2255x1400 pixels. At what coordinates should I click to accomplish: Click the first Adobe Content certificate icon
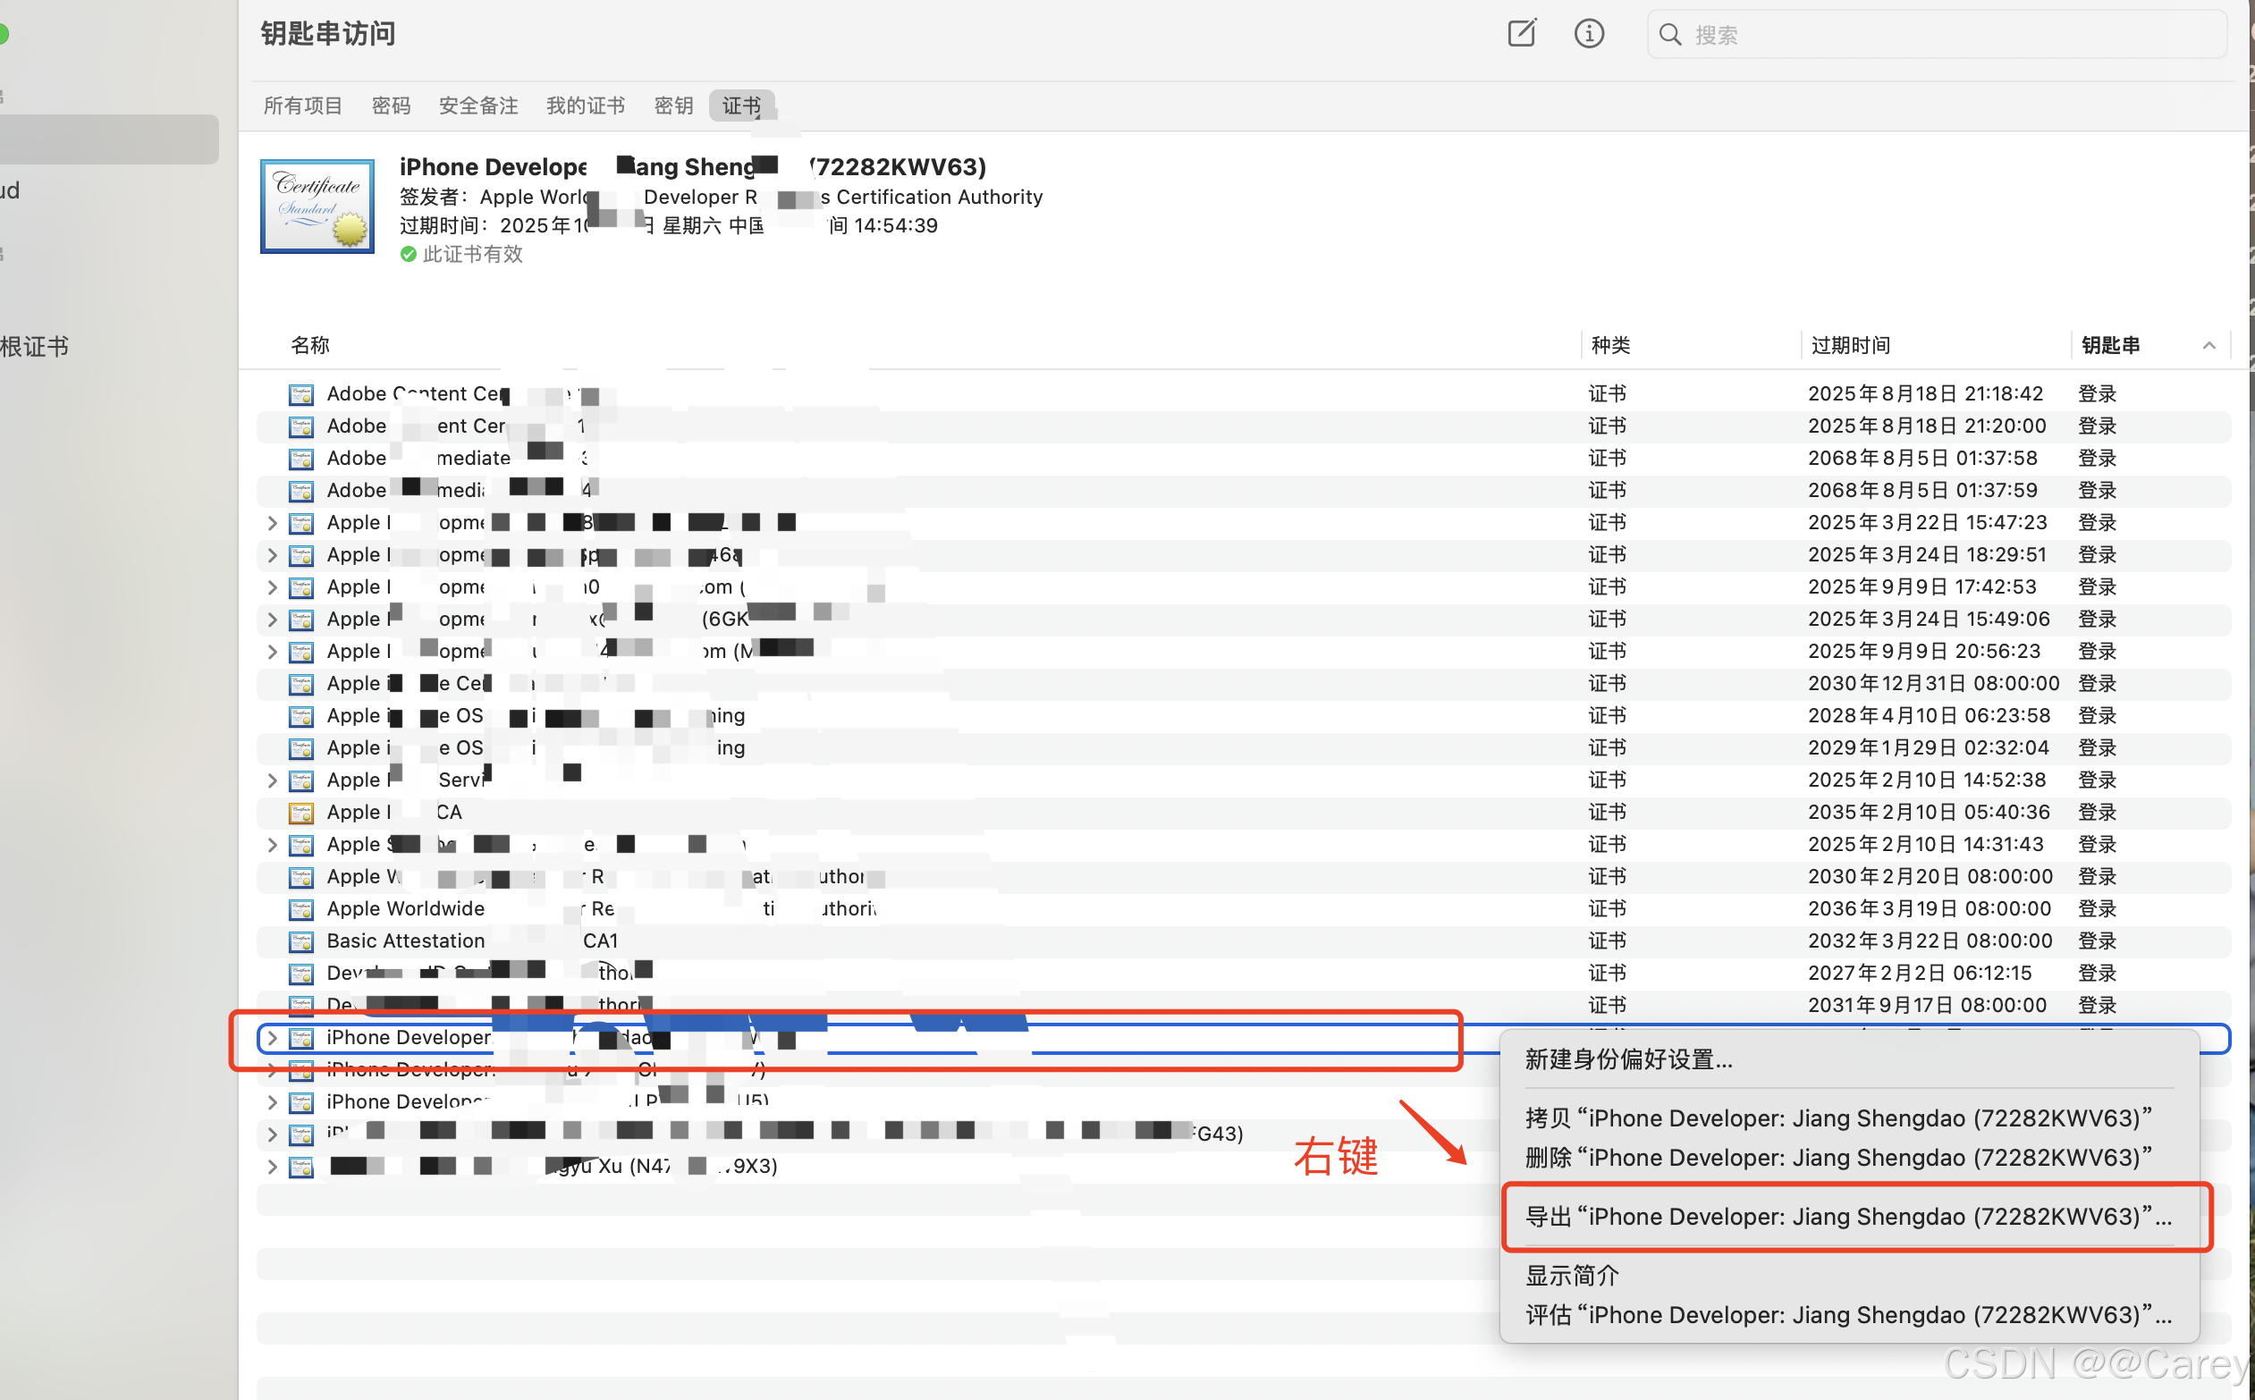301,394
